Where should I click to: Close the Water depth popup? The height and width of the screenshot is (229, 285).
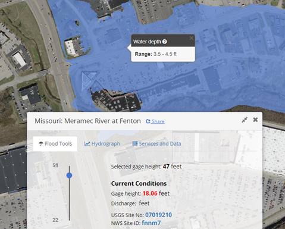(192, 38)
